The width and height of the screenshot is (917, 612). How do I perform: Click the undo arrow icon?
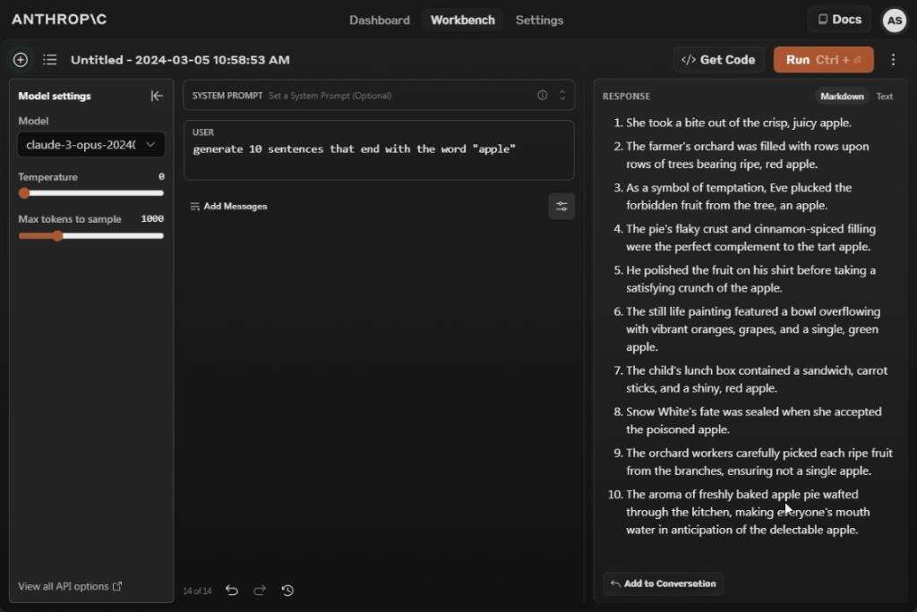(232, 591)
